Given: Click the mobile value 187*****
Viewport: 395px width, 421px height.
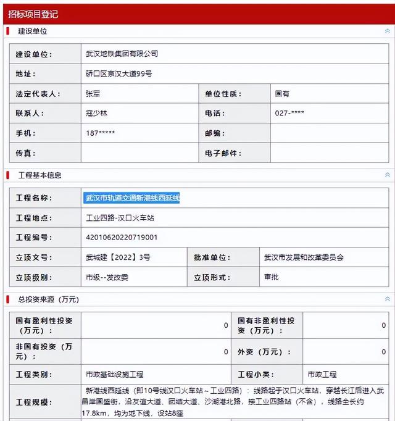Looking at the screenshot, I should 101,133.
